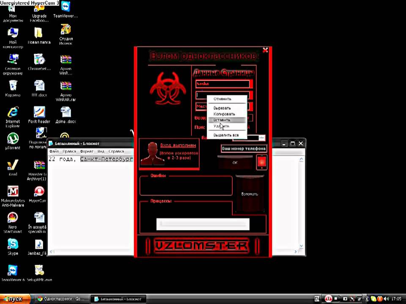The height and width of the screenshot is (304, 406).
Task: Select the top Архив WinR... archive icon
Action: coord(66,65)
